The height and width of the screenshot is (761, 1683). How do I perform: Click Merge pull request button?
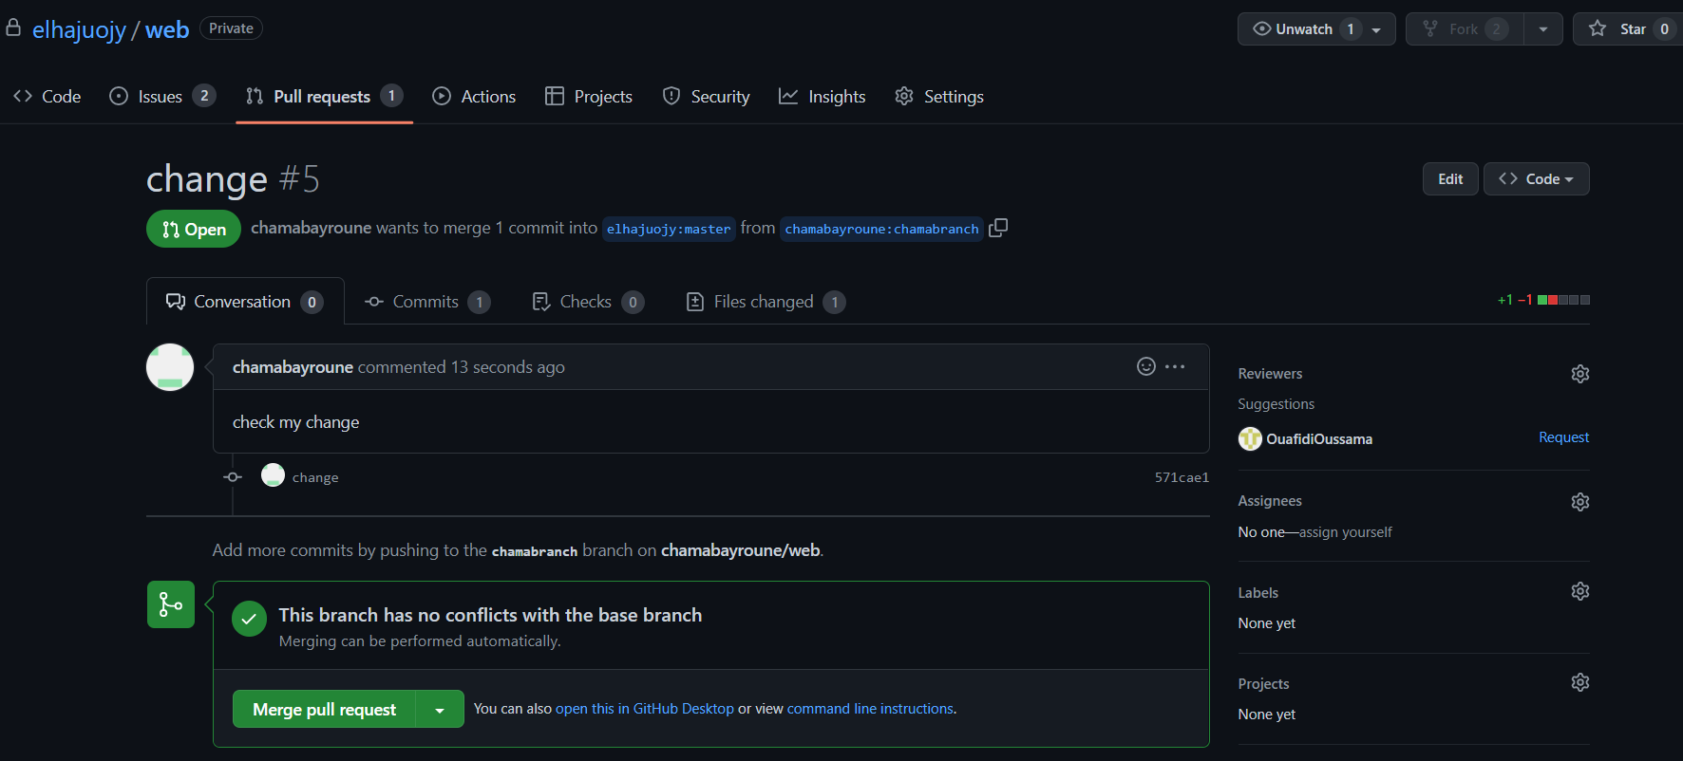click(x=324, y=710)
